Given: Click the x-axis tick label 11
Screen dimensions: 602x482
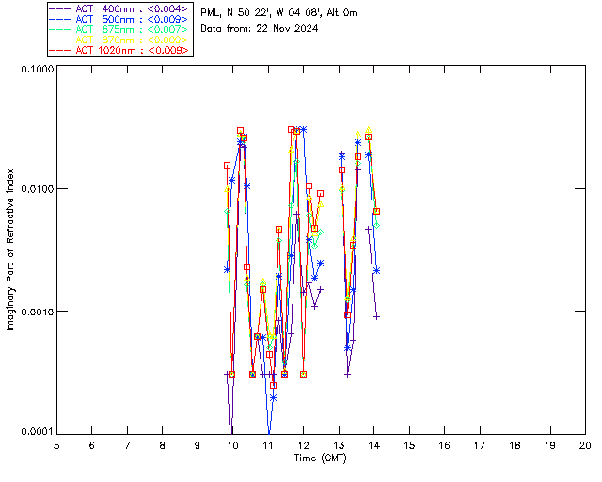Looking at the screenshot, I should click(268, 445).
